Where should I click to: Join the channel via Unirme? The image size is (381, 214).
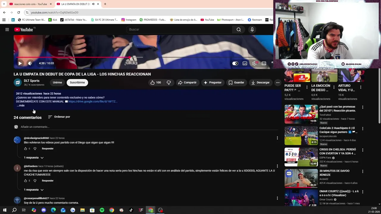point(57,83)
